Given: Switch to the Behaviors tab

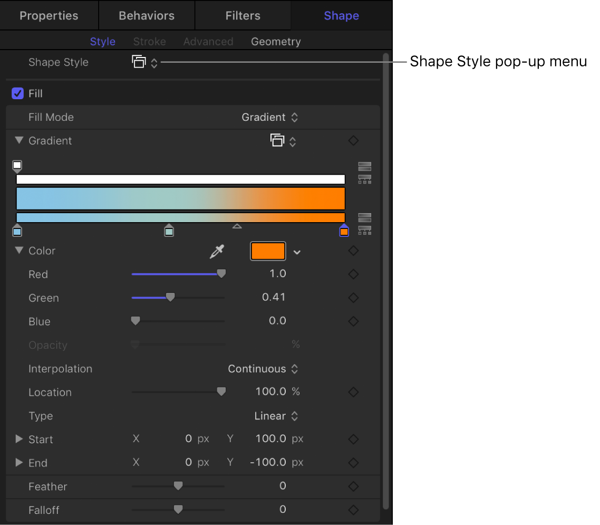Looking at the screenshot, I should (147, 15).
